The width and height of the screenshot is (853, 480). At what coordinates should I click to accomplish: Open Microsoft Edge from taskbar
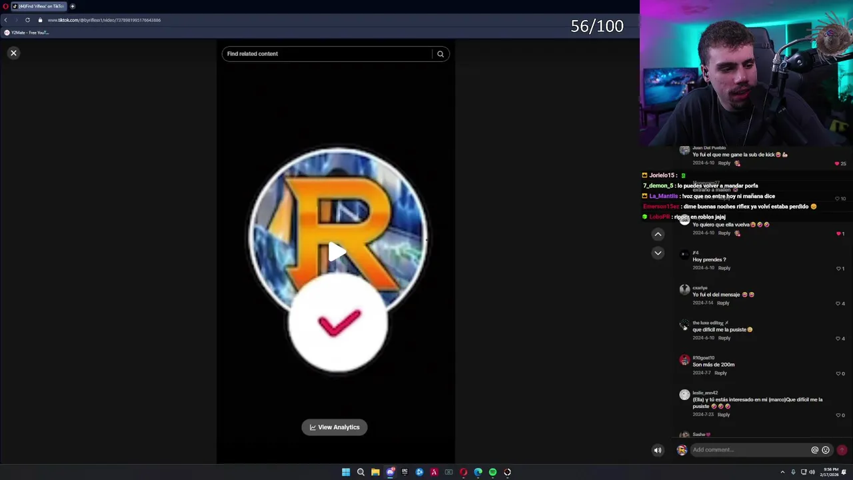coord(478,472)
